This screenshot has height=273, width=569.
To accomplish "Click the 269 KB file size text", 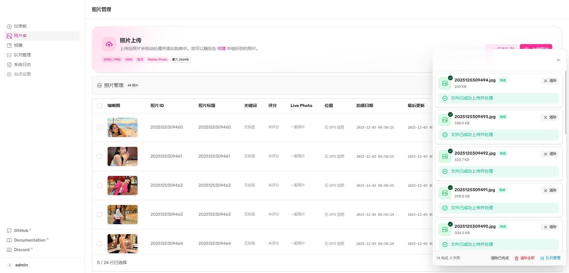I will click(460, 87).
